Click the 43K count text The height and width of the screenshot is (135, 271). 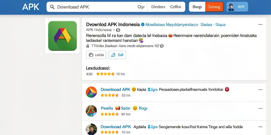89,74
